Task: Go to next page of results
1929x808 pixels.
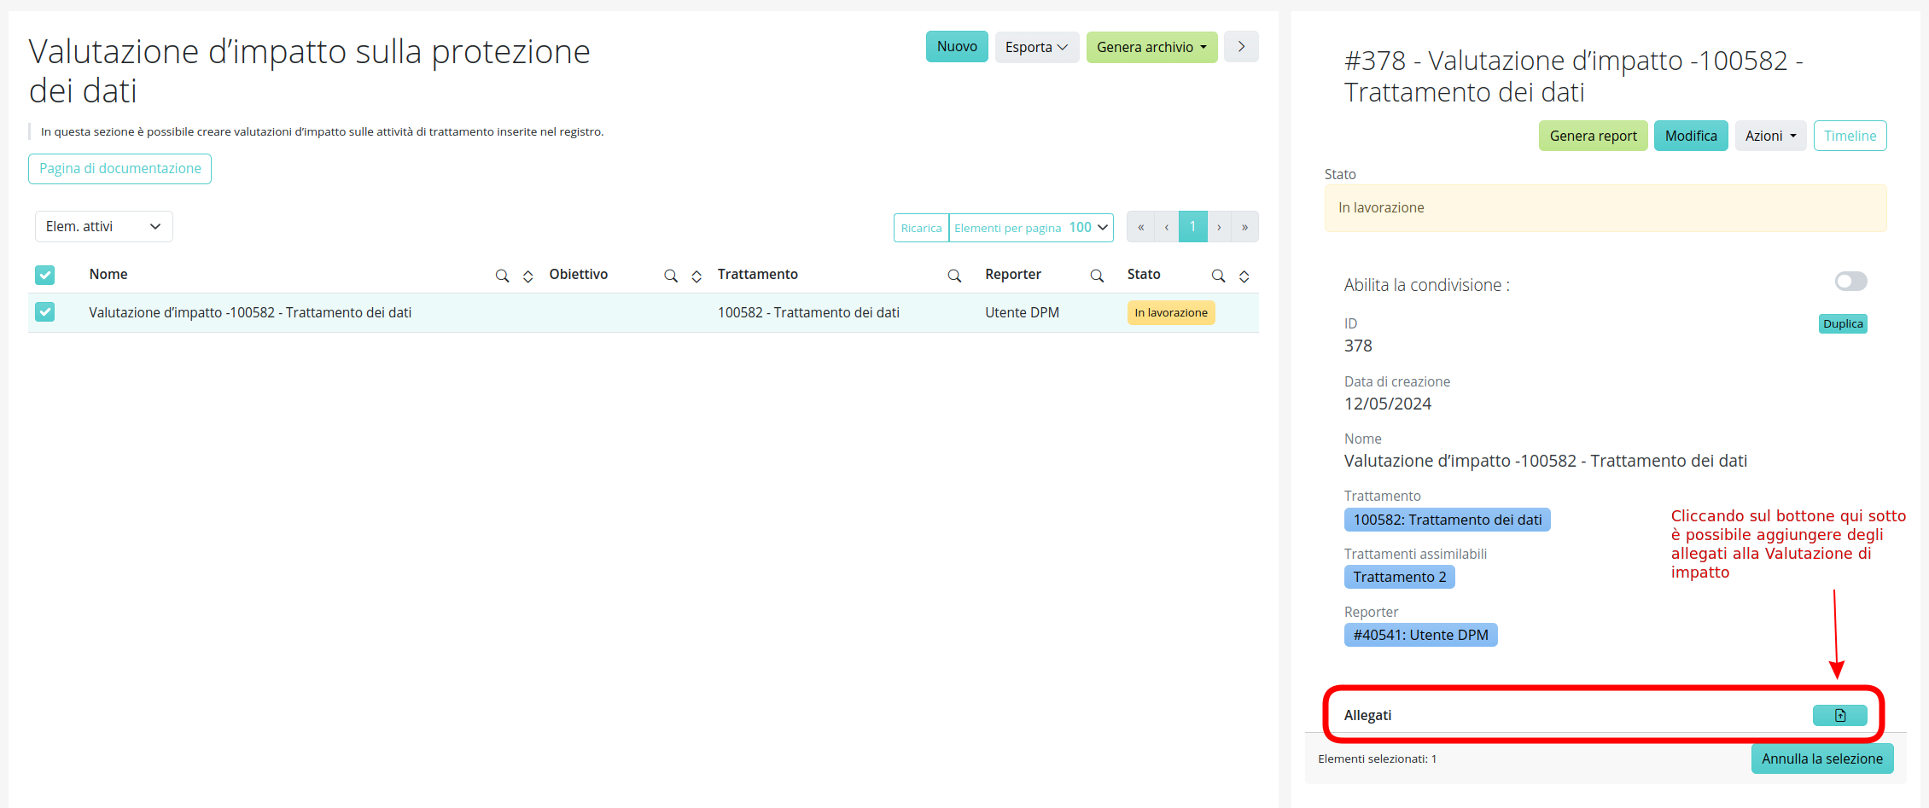Action: 1219,227
